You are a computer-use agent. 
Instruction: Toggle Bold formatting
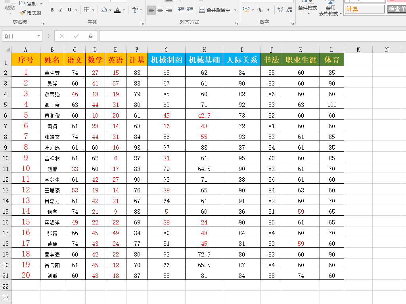52,10
